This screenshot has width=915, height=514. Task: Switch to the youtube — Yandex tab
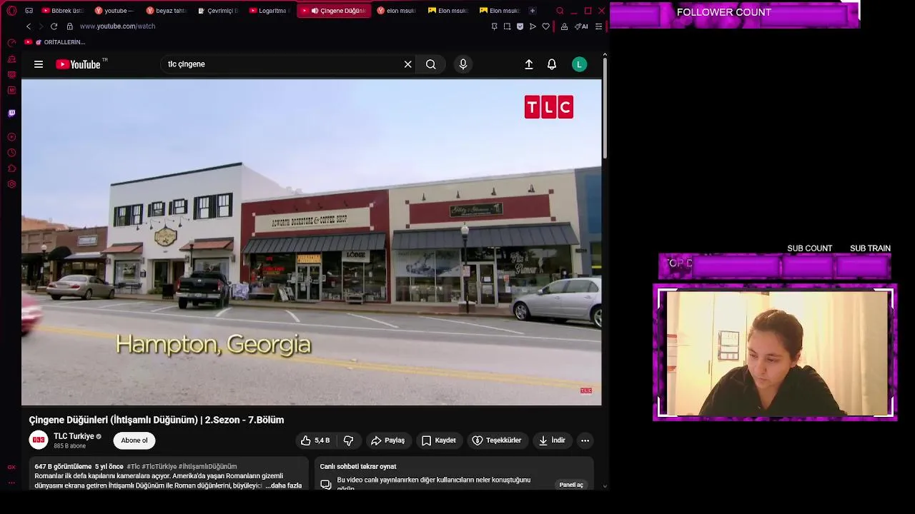point(114,11)
